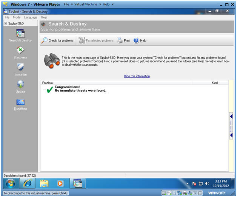Image resolution: width=237 pixels, height=197 pixels.
Task: Open Help from the toolbar
Action: click(x=140, y=40)
